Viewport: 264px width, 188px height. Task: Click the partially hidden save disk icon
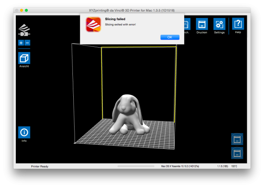tap(187, 24)
